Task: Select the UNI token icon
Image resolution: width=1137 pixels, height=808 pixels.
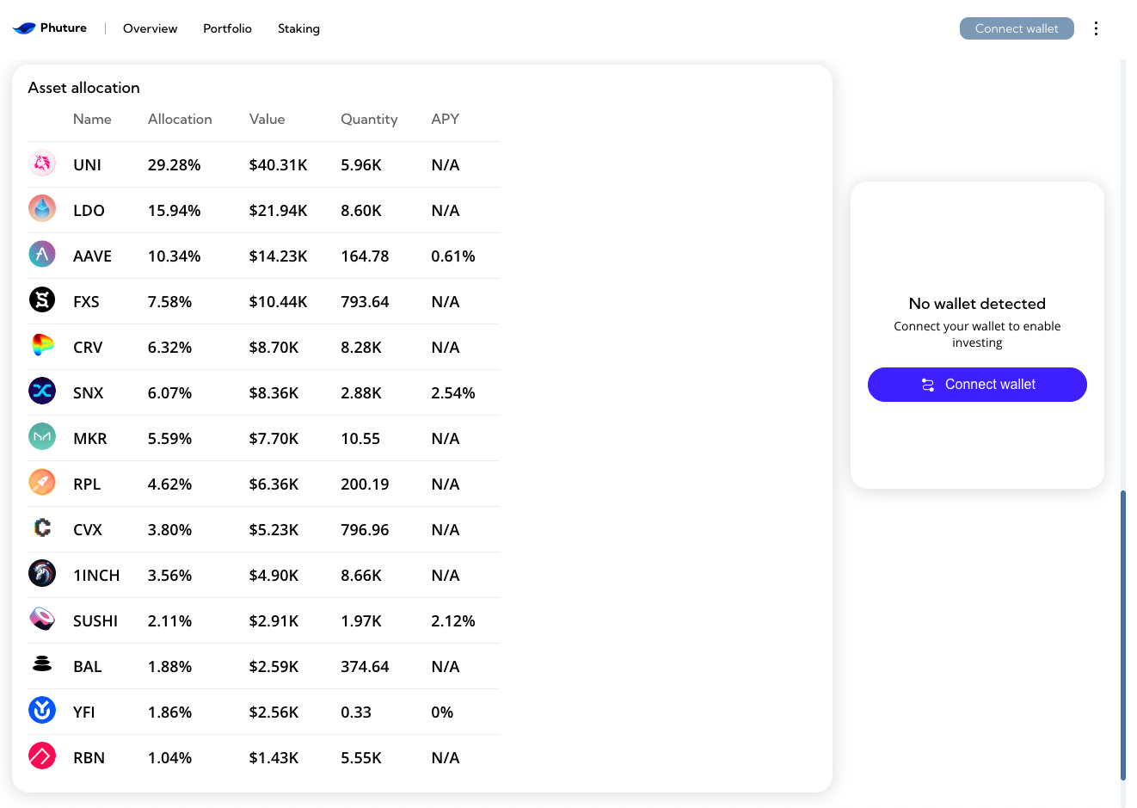Action: [x=42, y=163]
